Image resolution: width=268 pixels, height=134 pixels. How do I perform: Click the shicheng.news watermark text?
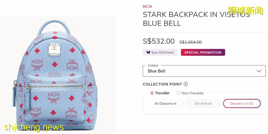(34, 128)
